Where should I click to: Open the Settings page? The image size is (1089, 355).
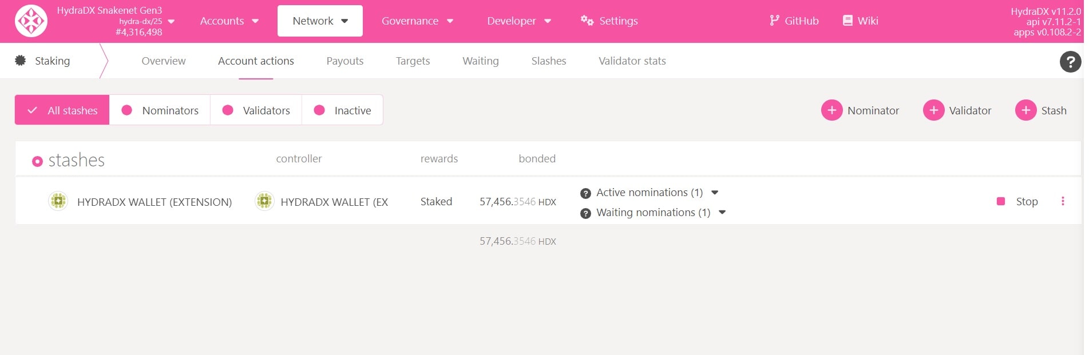(609, 21)
